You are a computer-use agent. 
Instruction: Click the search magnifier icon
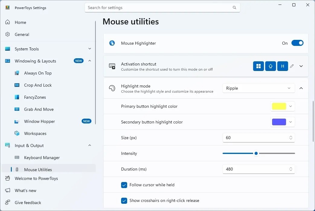point(234,8)
